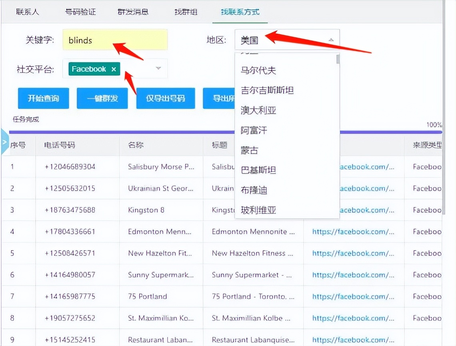Switch to the 群发消息 tab

click(x=133, y=12)
